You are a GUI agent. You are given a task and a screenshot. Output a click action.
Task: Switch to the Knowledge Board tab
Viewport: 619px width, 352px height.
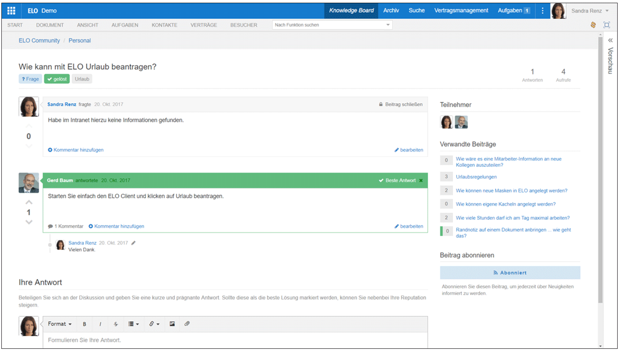coord(351,10)
